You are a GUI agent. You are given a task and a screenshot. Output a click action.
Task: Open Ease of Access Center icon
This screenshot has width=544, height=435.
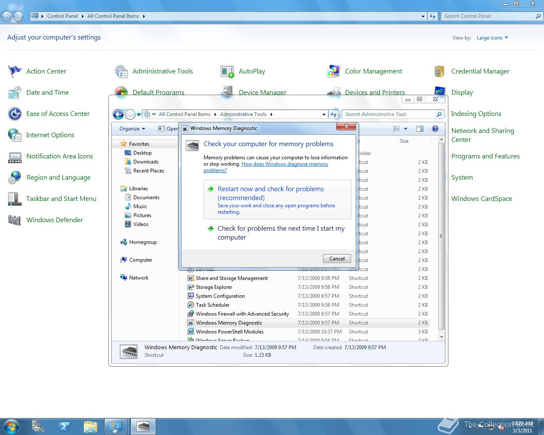click(x=15, y=114)
